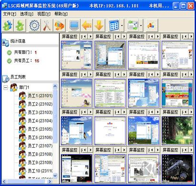Open the nearly blank white page thumbnail
Viewport: 196px width, 186px height.
coord(110,131)
